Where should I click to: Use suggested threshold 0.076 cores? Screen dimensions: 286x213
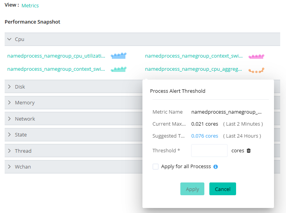click(x=204, y=136)
